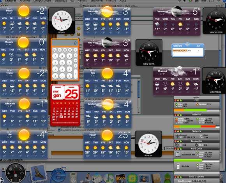
Task: Tick the visible checkbox in the browser page
Action: click(59, 130)
